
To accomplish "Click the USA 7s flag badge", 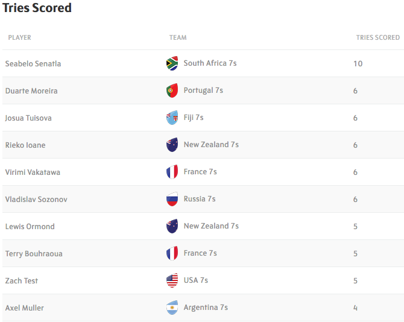I will (x=172, y=280).
